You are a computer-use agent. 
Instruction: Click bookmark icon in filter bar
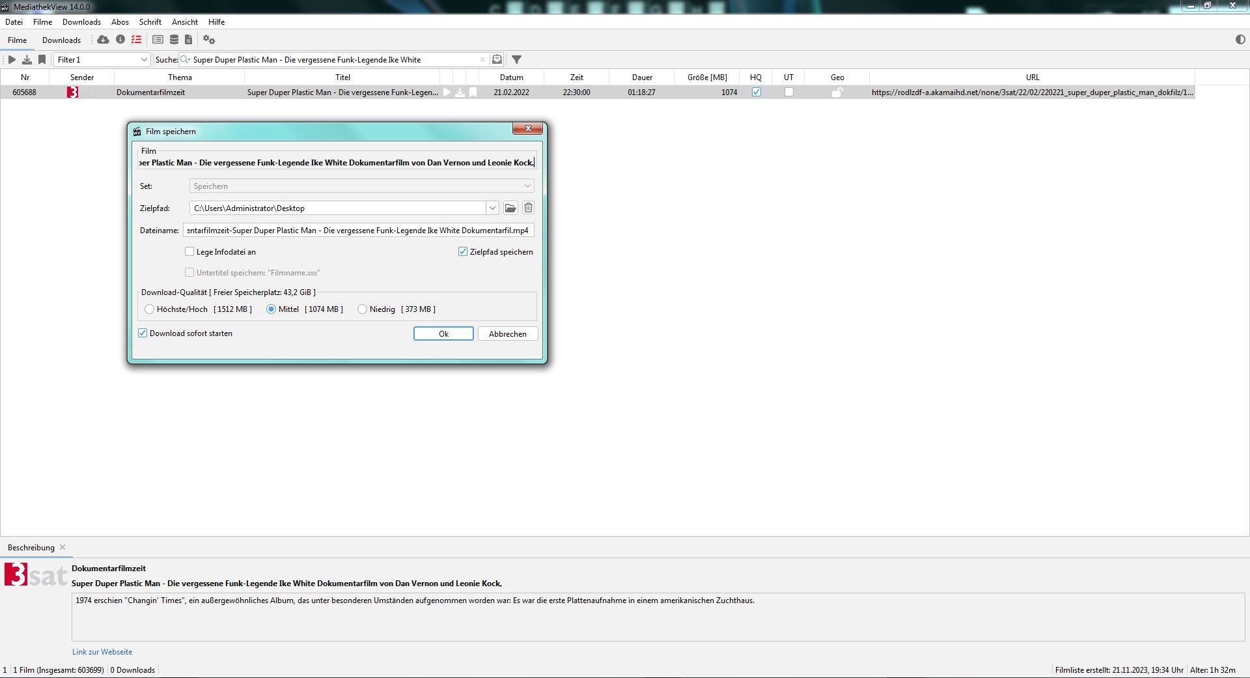click(x=42, y=59)
